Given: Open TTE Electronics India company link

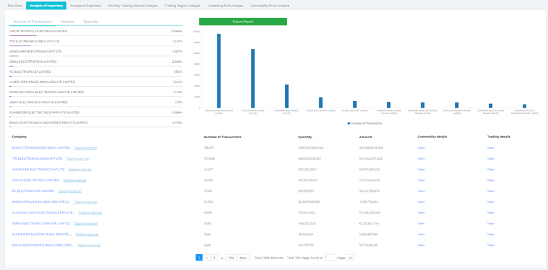Looking at the screenshot, I should click(37, 158).
